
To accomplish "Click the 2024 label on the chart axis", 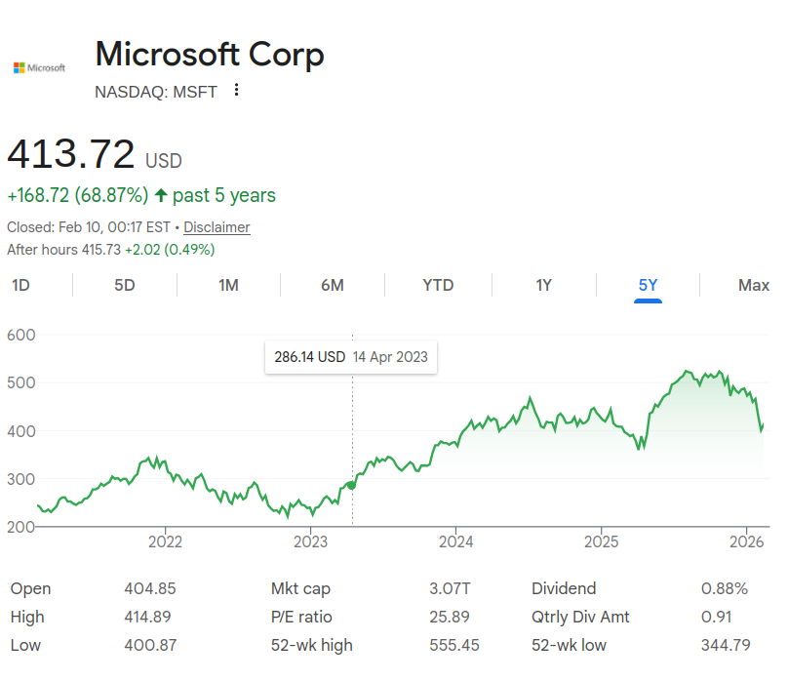I will point(456,541).
